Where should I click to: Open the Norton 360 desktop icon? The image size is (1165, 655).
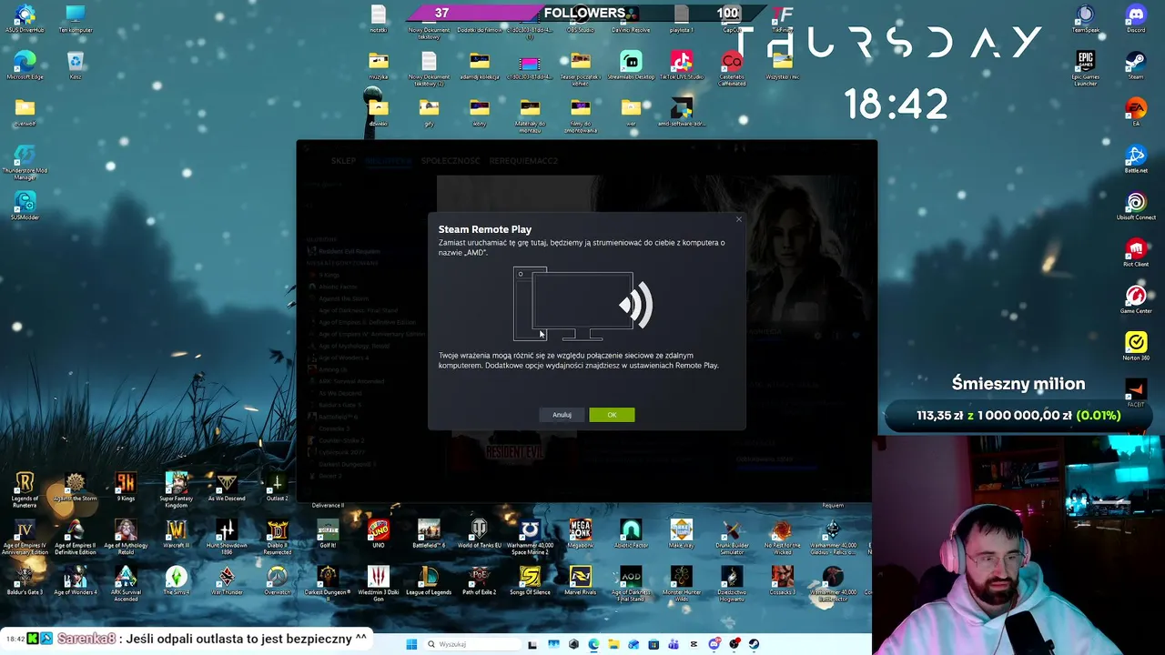pos(1136,348)
